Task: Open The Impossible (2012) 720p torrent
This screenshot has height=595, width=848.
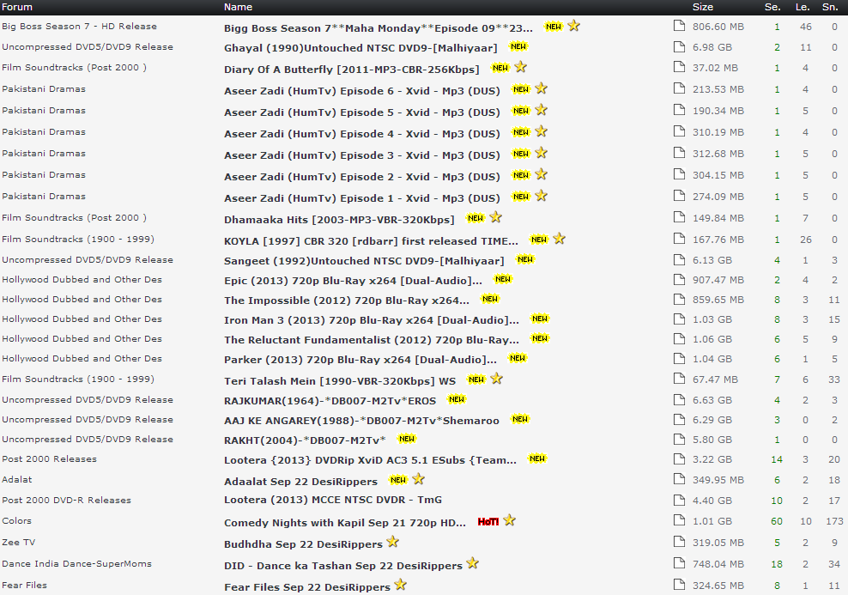Action: click(x=347, y=301)
